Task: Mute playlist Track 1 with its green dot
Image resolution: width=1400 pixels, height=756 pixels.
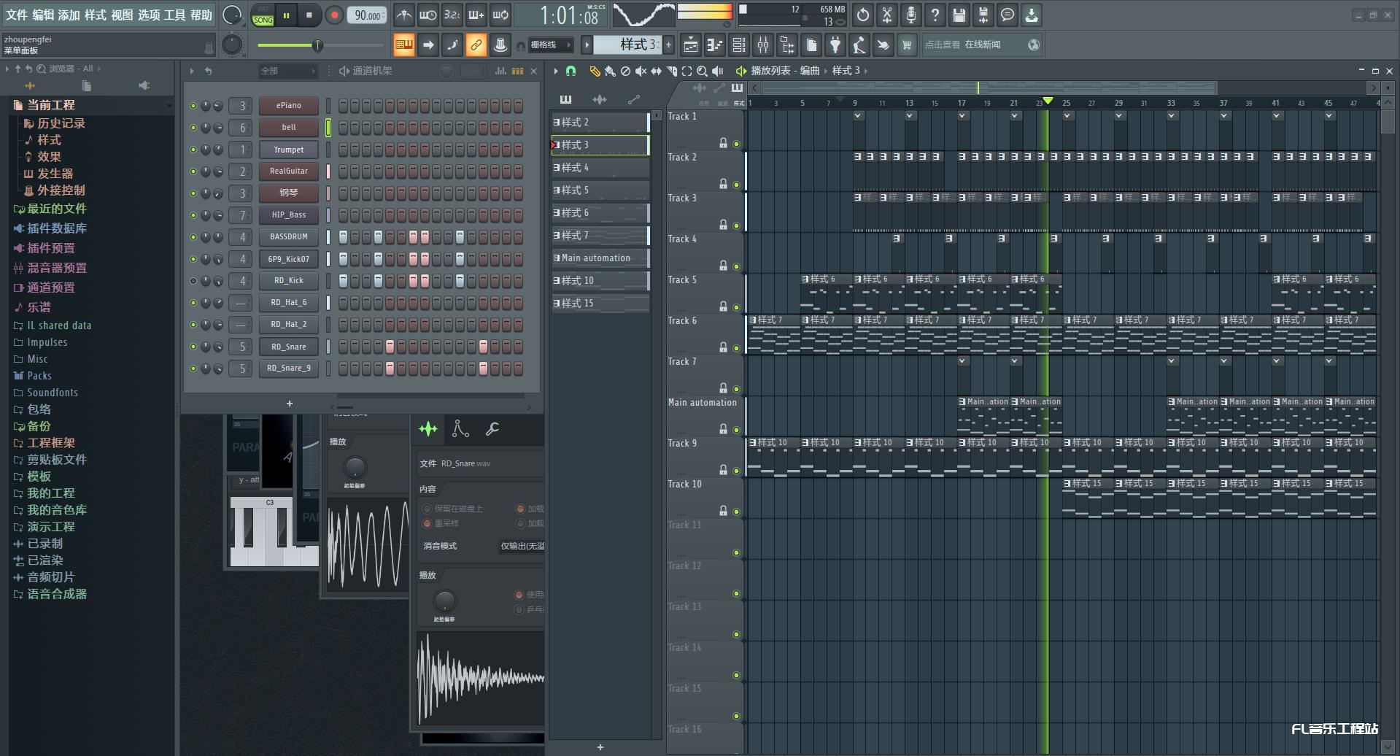Action: click(736, 144)
